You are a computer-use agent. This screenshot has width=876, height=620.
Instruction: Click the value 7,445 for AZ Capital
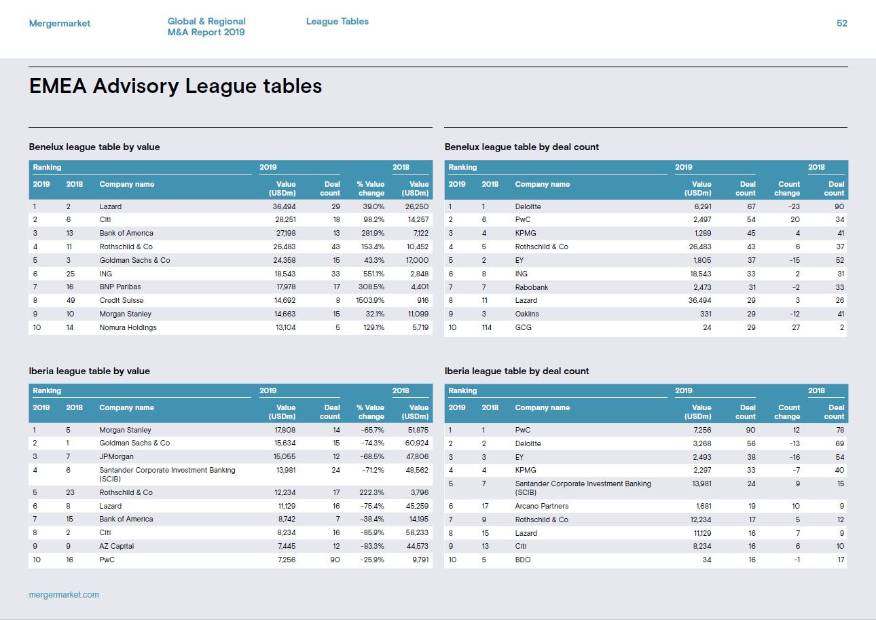pos(287,546)
